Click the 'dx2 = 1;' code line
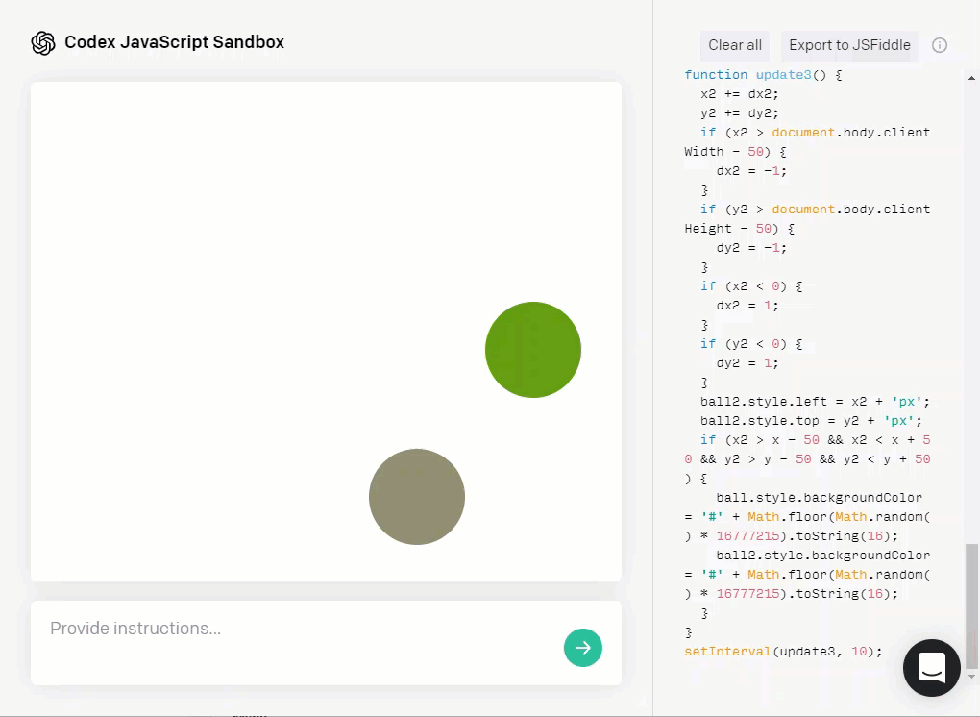 click(x=747, y=306)
